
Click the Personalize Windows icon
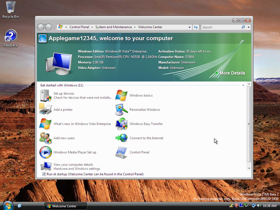[x=121, y=110]
